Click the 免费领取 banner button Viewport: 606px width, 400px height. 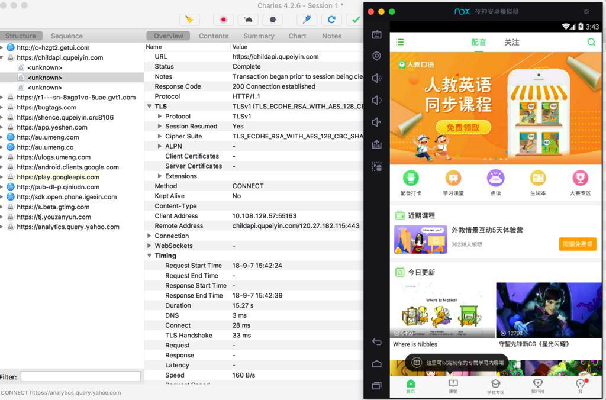pos(463,127)
